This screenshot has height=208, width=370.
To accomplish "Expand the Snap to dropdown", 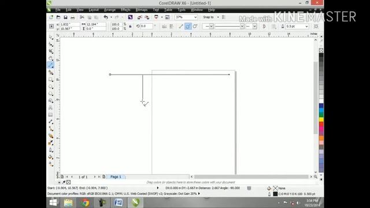I will 218,17.
